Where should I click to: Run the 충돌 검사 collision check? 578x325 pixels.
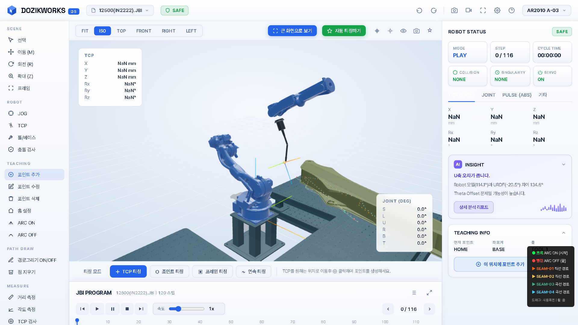point(35,150)
